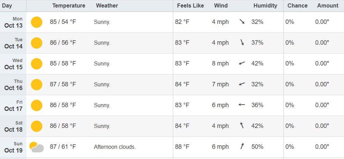Click the sun icon for Thu Oct 16
Viewport: 344px width, 159px height.
37,85
